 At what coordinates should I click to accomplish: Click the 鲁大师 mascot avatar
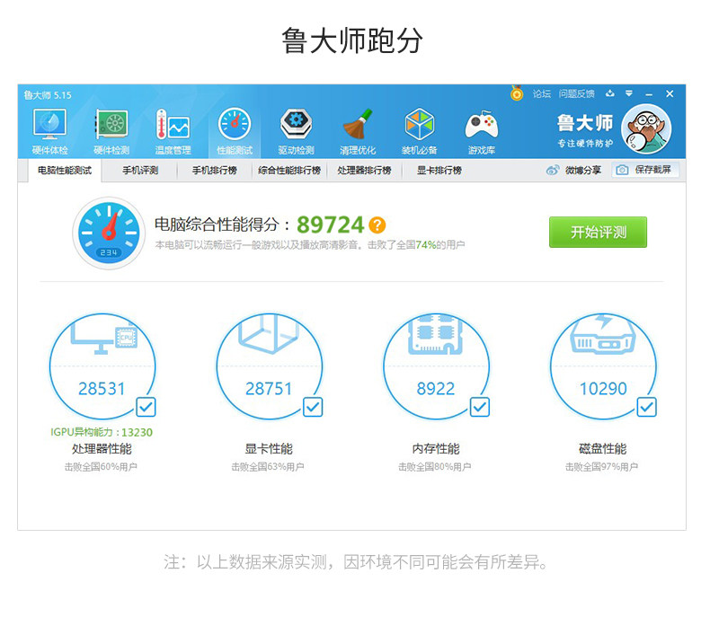[646, 129]
